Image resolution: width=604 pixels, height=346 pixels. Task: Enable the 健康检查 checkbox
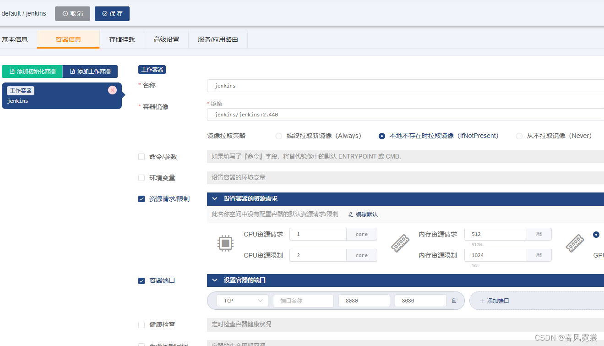[141, 324]
